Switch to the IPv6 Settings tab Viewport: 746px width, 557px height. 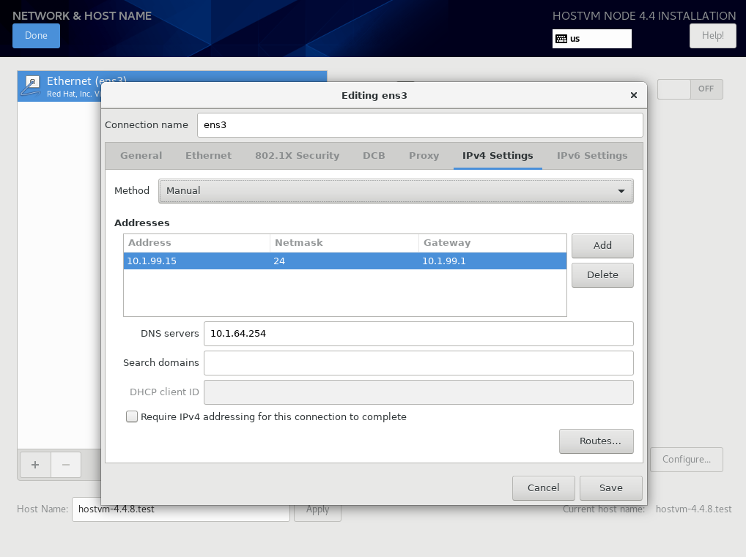point(592,155)
